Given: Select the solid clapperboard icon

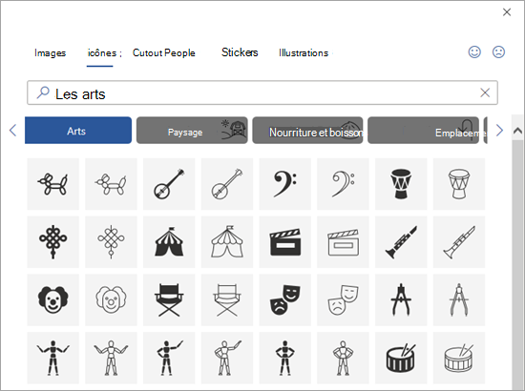Looking at the screenshot, I should (x=285, y=242).
